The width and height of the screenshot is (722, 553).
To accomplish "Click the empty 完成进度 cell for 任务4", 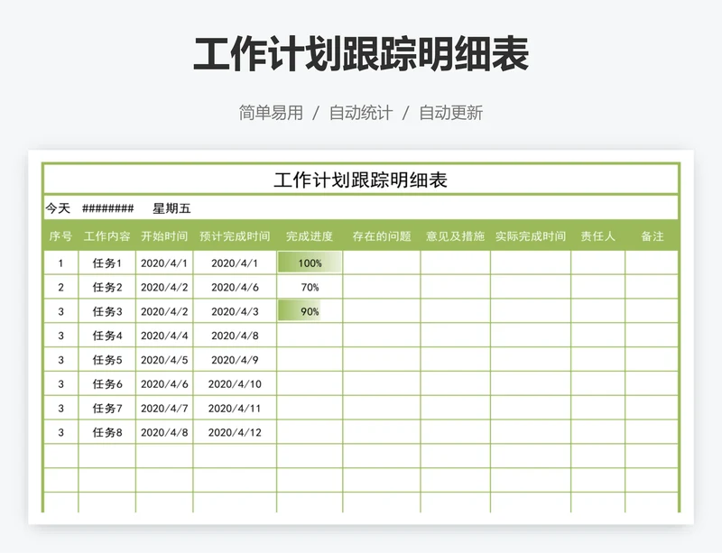I will 310,336.
